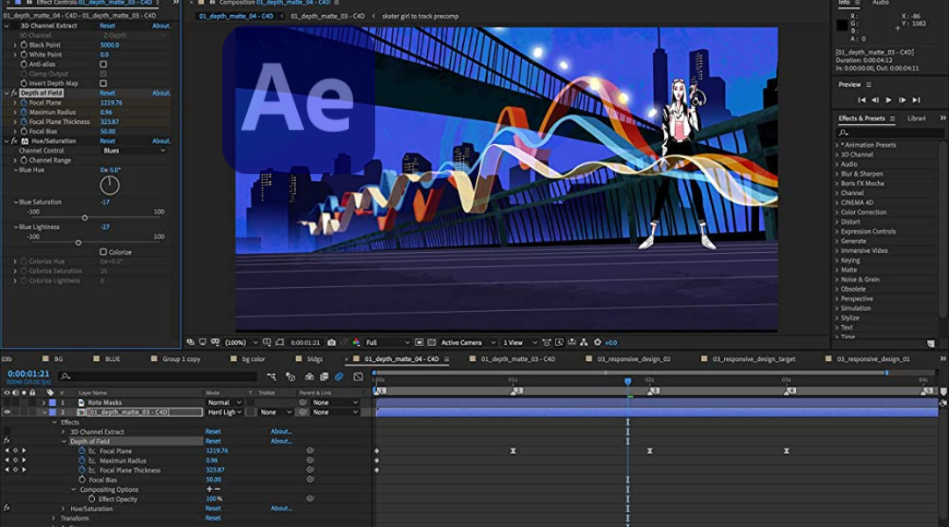
Task: Reset the Transform group in the timeline
Action: [213, 518]
